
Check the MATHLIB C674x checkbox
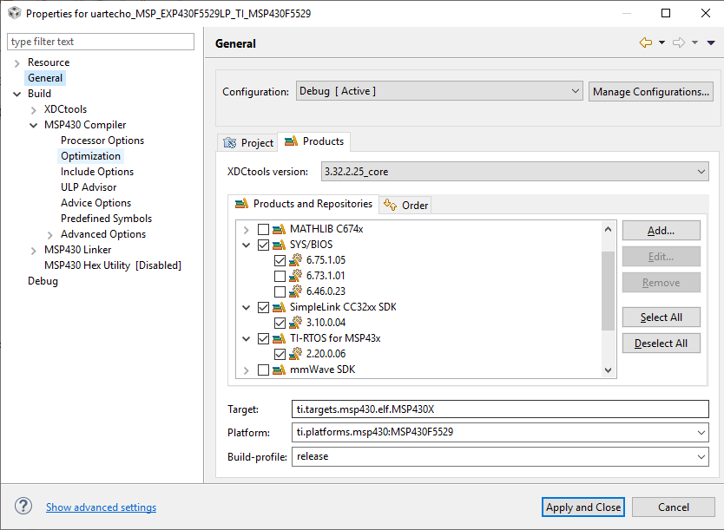(263, 229)
